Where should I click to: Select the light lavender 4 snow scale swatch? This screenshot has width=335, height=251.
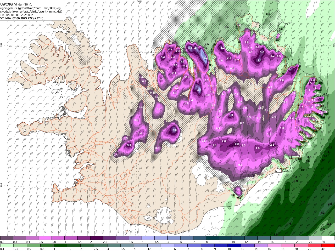click(x=148, y=238)
